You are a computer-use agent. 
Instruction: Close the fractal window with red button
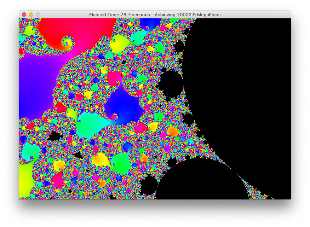[x=24, y=14]
